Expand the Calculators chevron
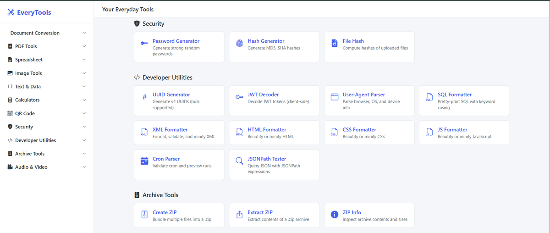This screenshot has width=550, height=233. (x=84, y=100)
